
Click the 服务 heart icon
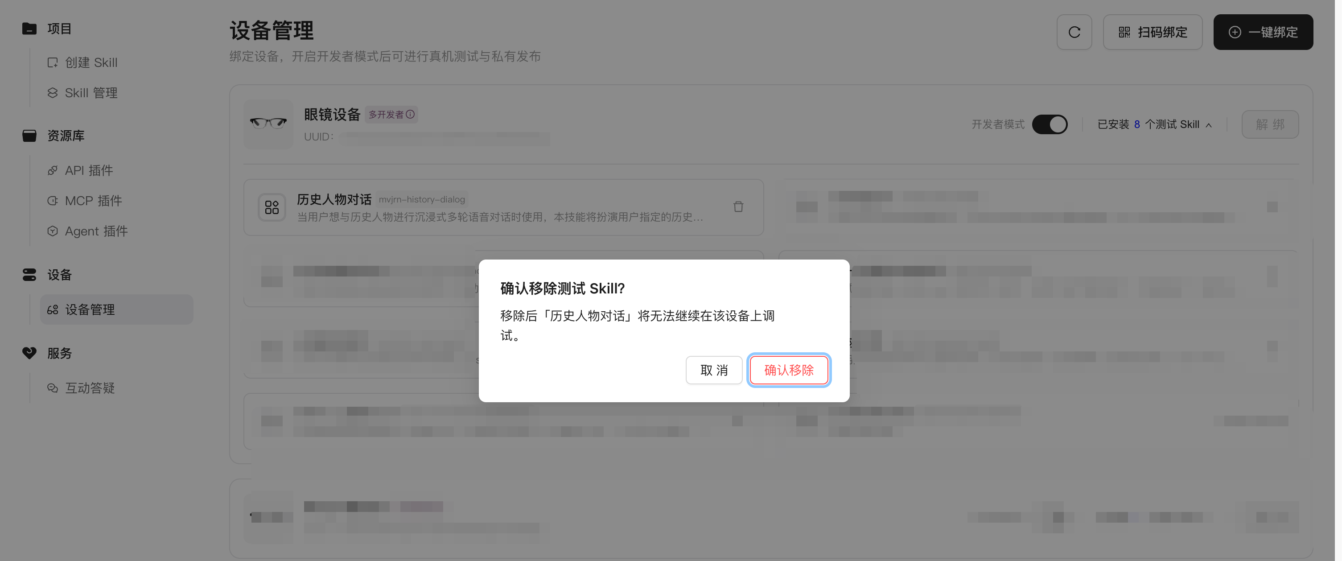tap(29, 353)
